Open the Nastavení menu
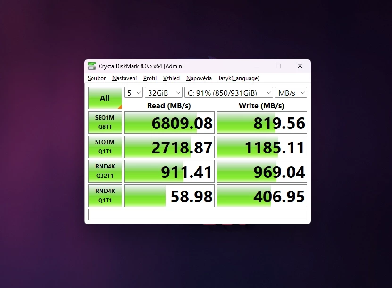The width and height of the screenshot is (392, 288). tap(125, 78)
